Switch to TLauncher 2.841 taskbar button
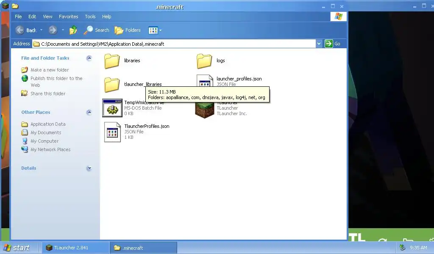The height and width of the screenshot is (254, 434). pos(75,248)
